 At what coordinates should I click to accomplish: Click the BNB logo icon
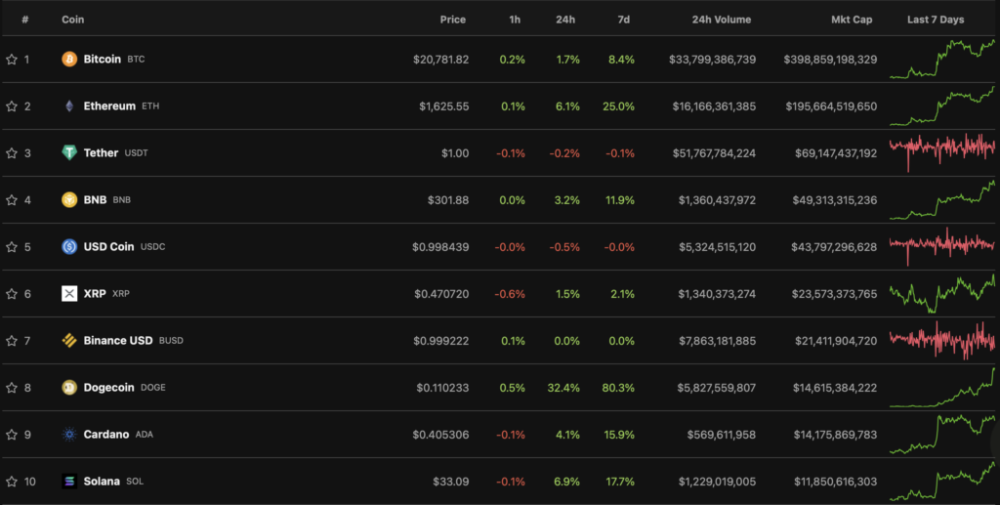click(69, 199)
